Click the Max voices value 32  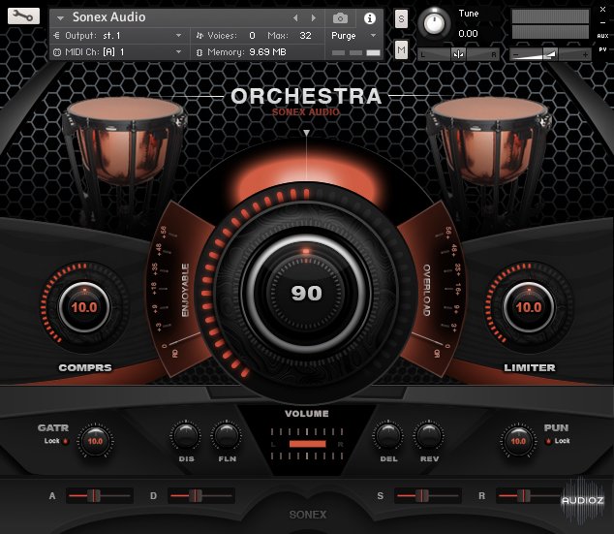(305, 36)
